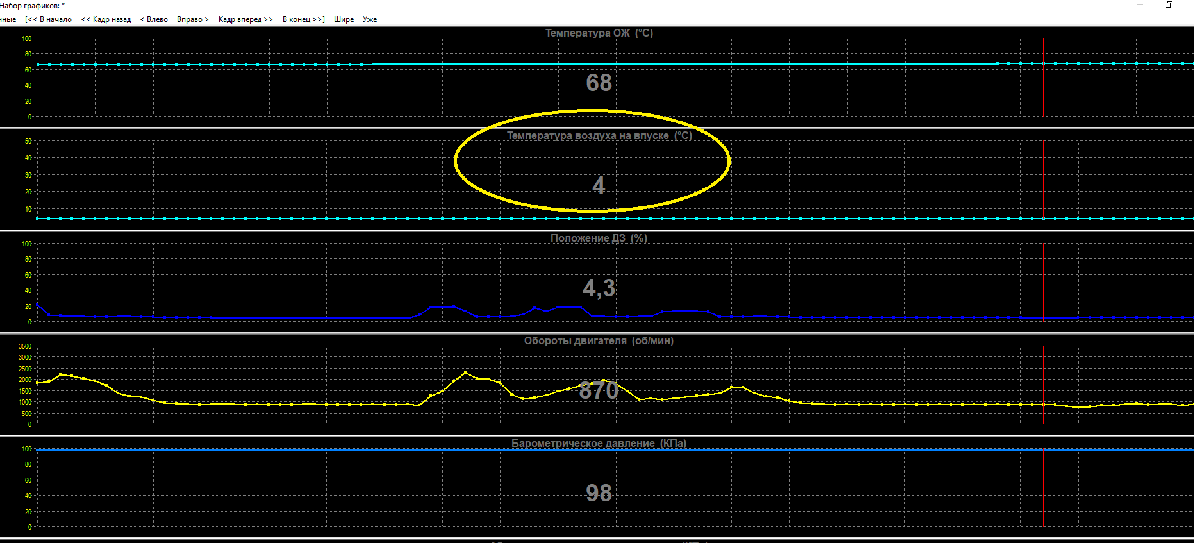Viewport: 1194px width, 543px height.
Task: Select the 'Температура ОЖ (°C)' graph title
Action: coord(599,33)
